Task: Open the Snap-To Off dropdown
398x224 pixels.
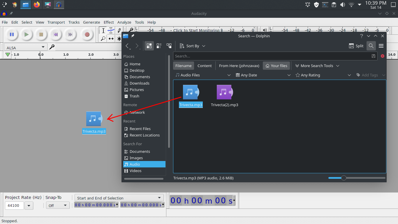Action: (58, 206)
